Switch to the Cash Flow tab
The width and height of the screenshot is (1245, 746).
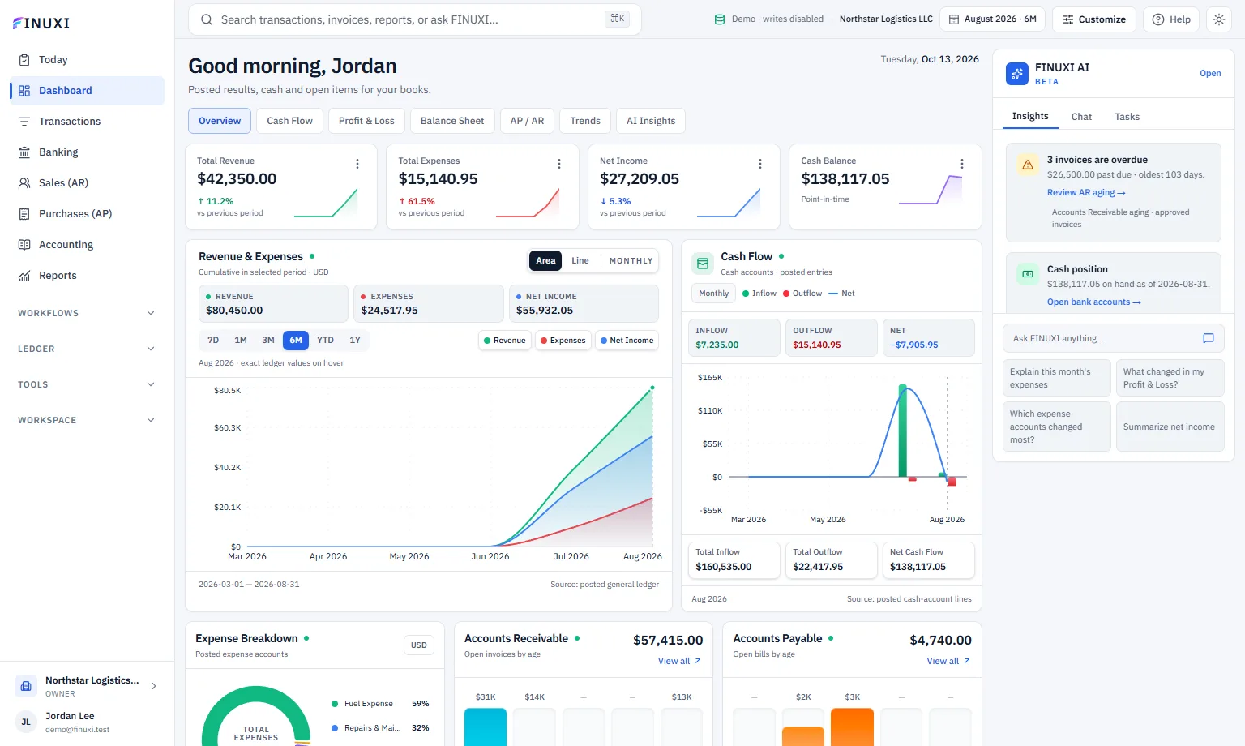pos(289,121)
